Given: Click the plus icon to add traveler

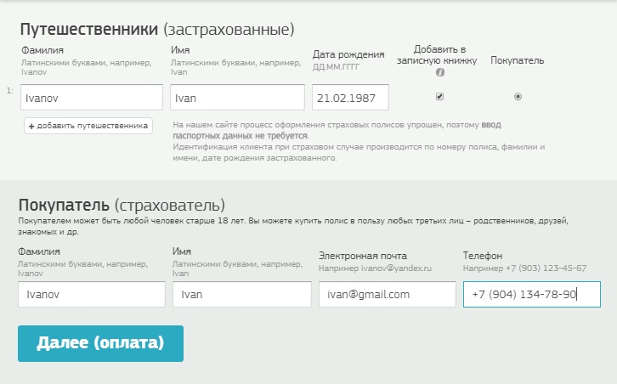Looking at the screenshot, I should click(x=32, y=126).
